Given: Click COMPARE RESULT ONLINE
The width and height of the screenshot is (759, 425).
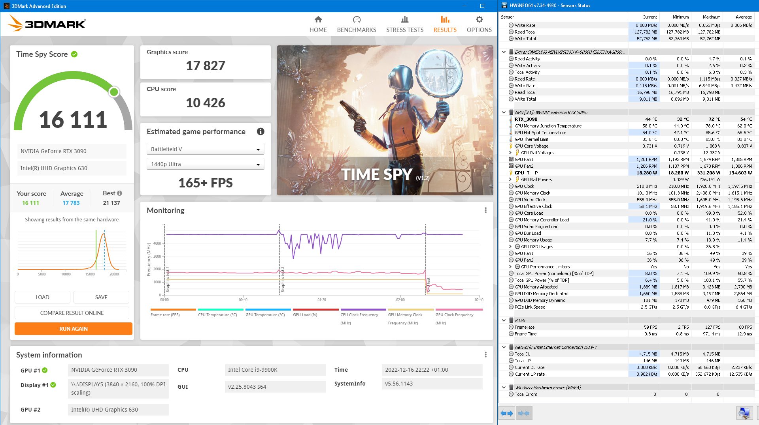Looking at the screenshot, I should coord(72,313).
